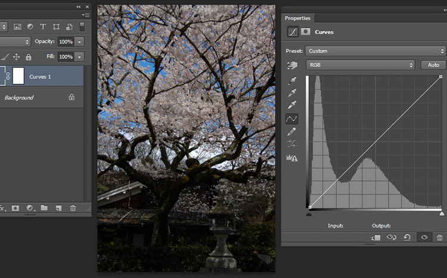Screen dimensions: 447x278
Task: Select the type layer filter icon
Action: point(43,26)
